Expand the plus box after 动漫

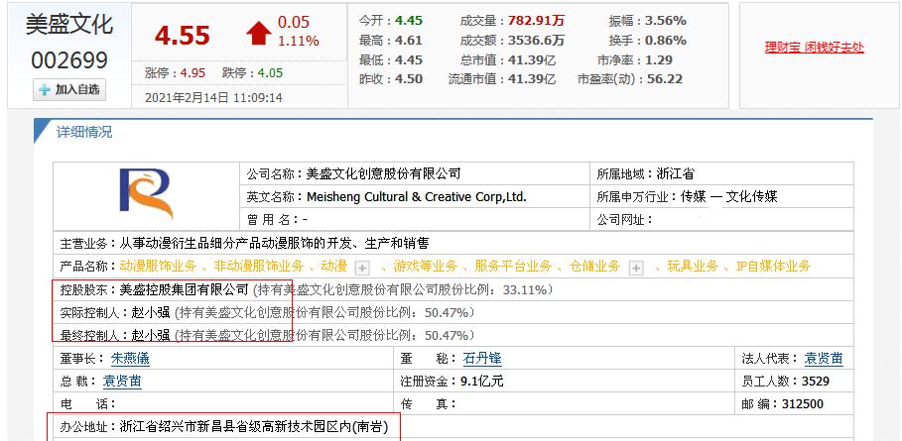362,268
